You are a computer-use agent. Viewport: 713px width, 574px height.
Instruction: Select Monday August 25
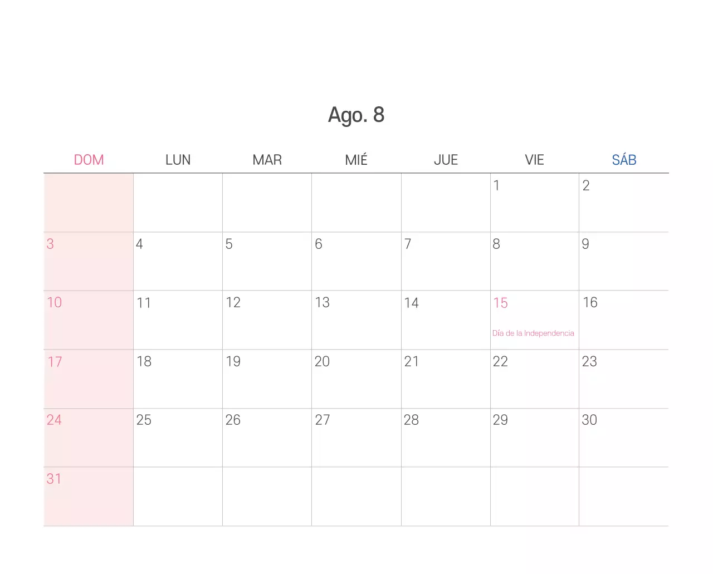[178, 438]
